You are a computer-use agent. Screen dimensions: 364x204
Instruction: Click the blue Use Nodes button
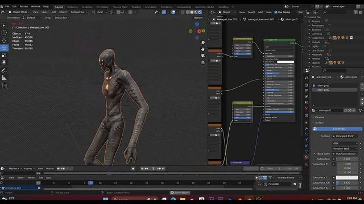click(337, 129)
